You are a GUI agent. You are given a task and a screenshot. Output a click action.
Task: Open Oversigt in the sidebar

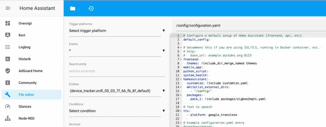pyautogui.click(x=32, y=23)
